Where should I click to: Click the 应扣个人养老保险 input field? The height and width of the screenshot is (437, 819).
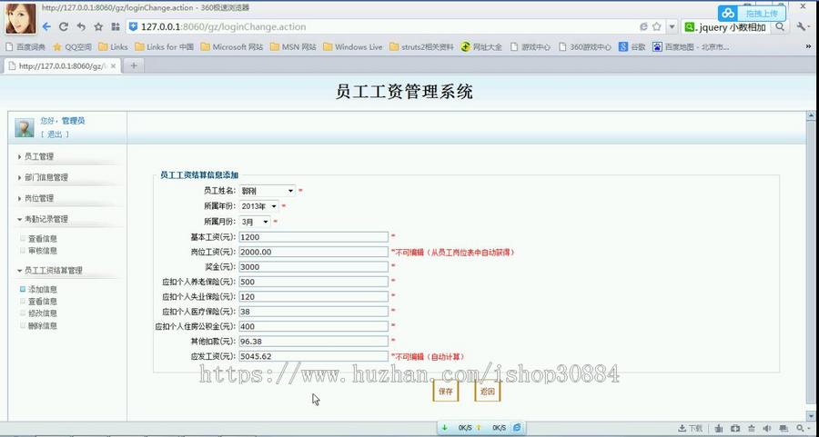313,282
